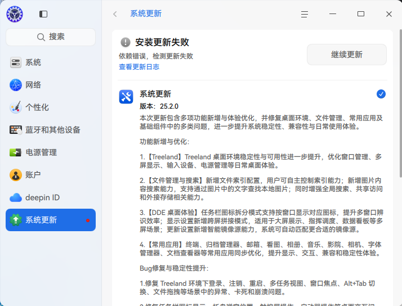Open the deepin ID category
The image size is (402, 306).
(x=51, y=197)
